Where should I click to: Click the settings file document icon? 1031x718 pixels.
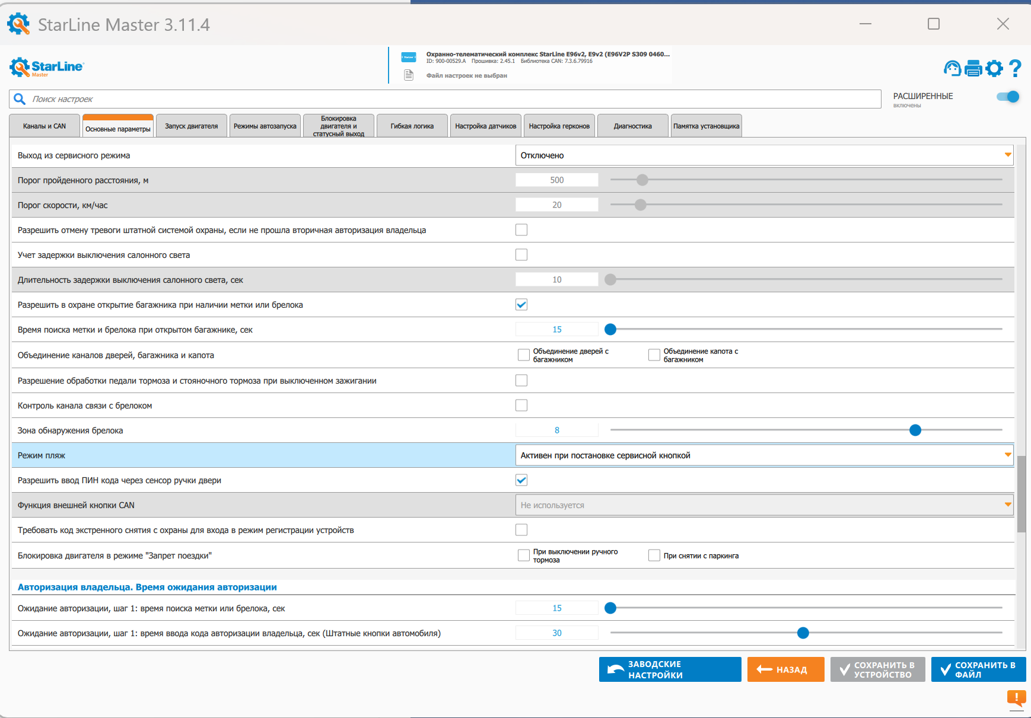[409, 75]
